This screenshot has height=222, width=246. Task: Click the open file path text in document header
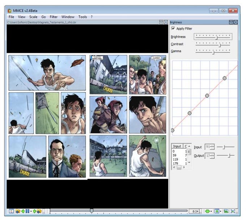click(x=42, y=22)
